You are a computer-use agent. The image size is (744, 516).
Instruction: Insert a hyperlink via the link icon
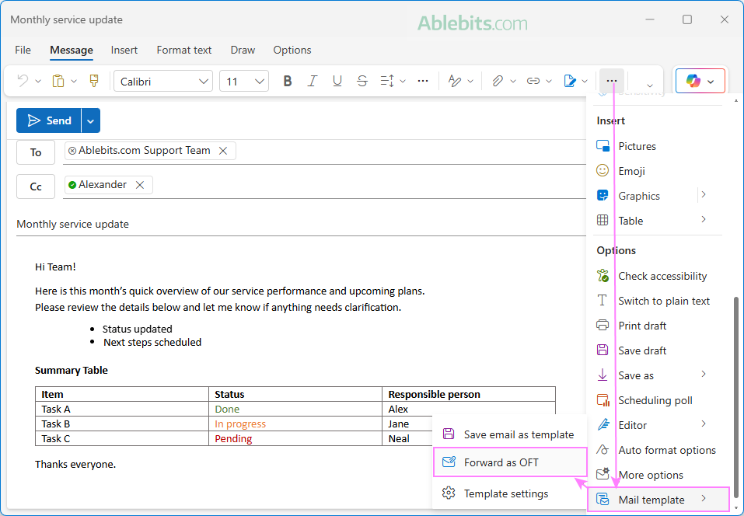534,80
